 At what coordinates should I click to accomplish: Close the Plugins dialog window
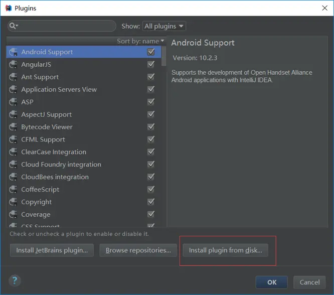pos(324,8)
